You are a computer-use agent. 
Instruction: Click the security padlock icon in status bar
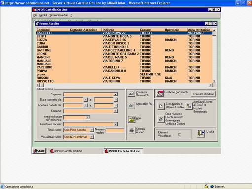[206, 186]
